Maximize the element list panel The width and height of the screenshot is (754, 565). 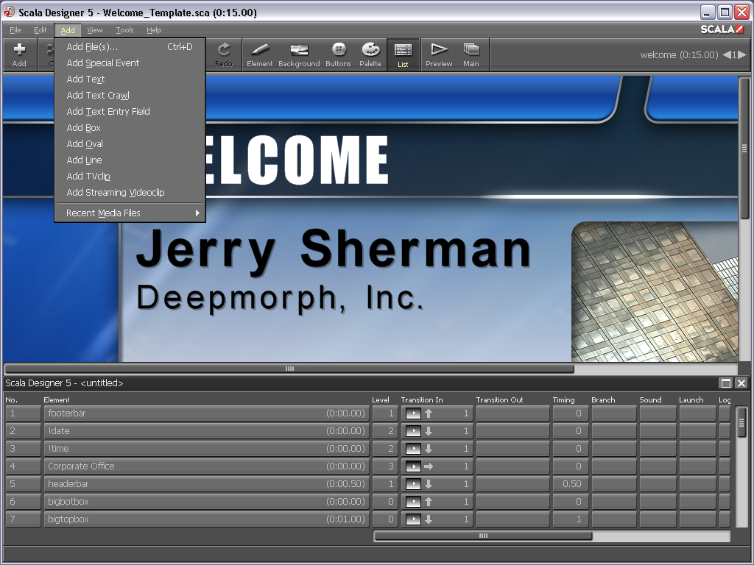[x=726, y=383]
